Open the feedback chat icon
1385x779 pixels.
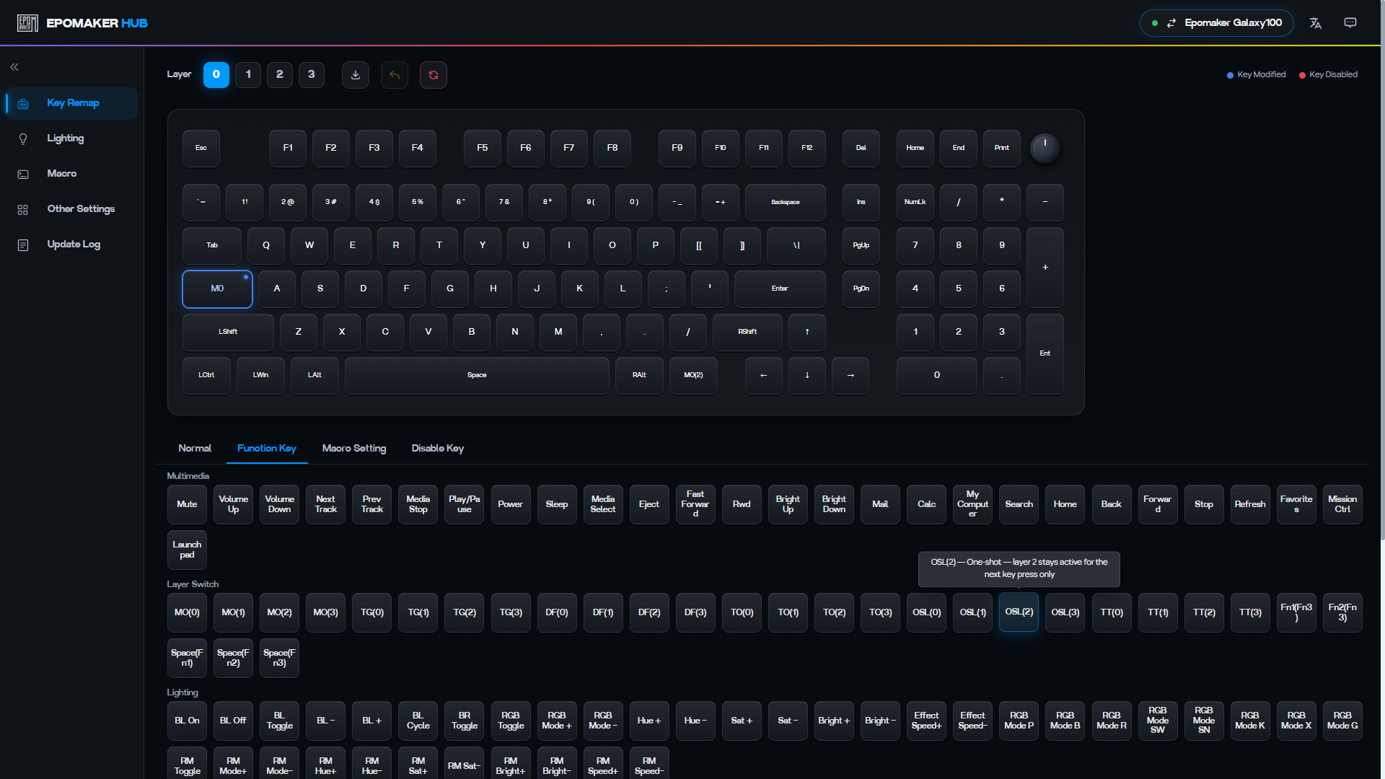click(x=1350, y=23)
